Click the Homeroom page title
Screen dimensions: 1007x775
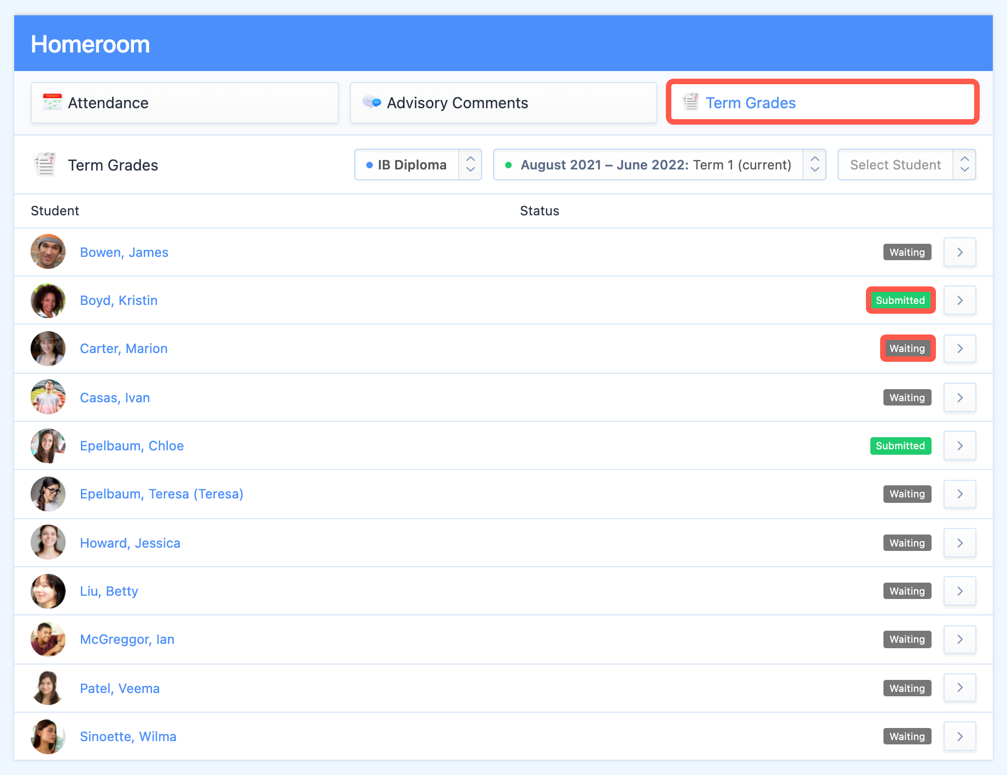tap(90, 44)
